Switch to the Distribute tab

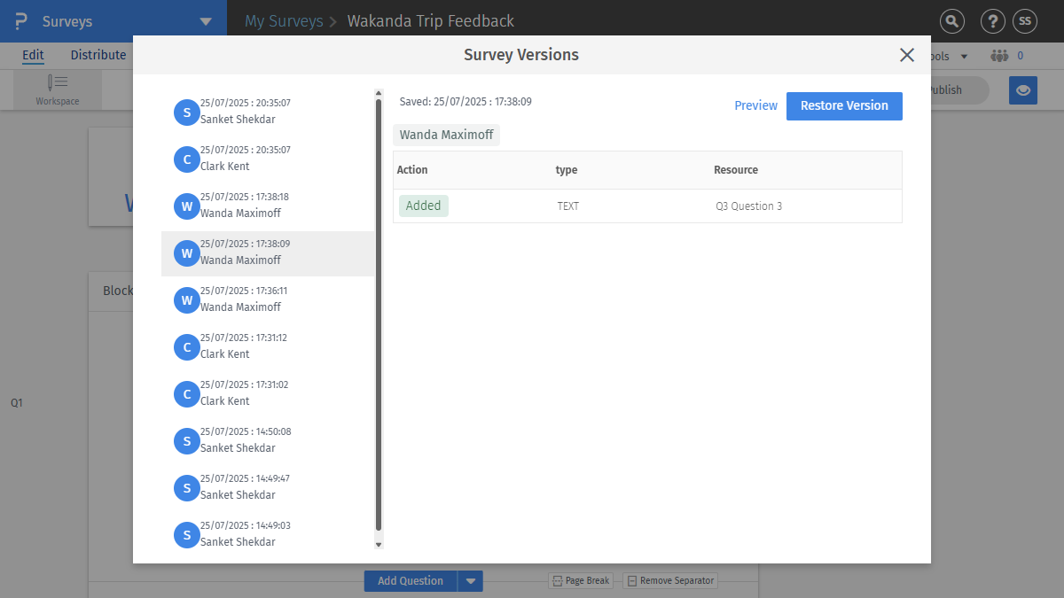point(98,55)
